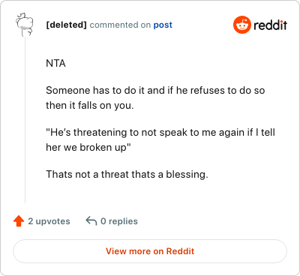Click the 'reddit' wordmark text
Screen dimensions: 300x276
point(270,25)
